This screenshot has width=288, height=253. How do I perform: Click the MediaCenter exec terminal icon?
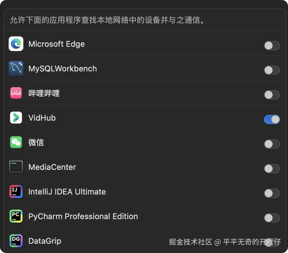click(x=16, y=167)
